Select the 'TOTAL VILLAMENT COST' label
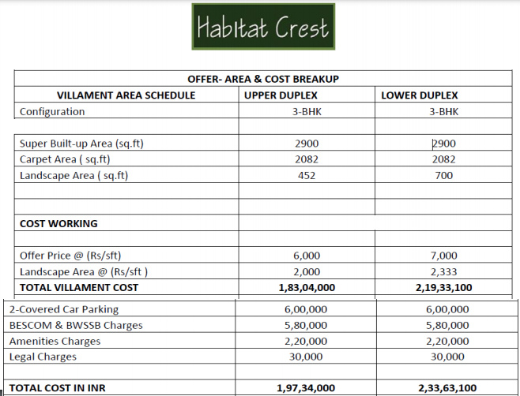 coord(79,288)
